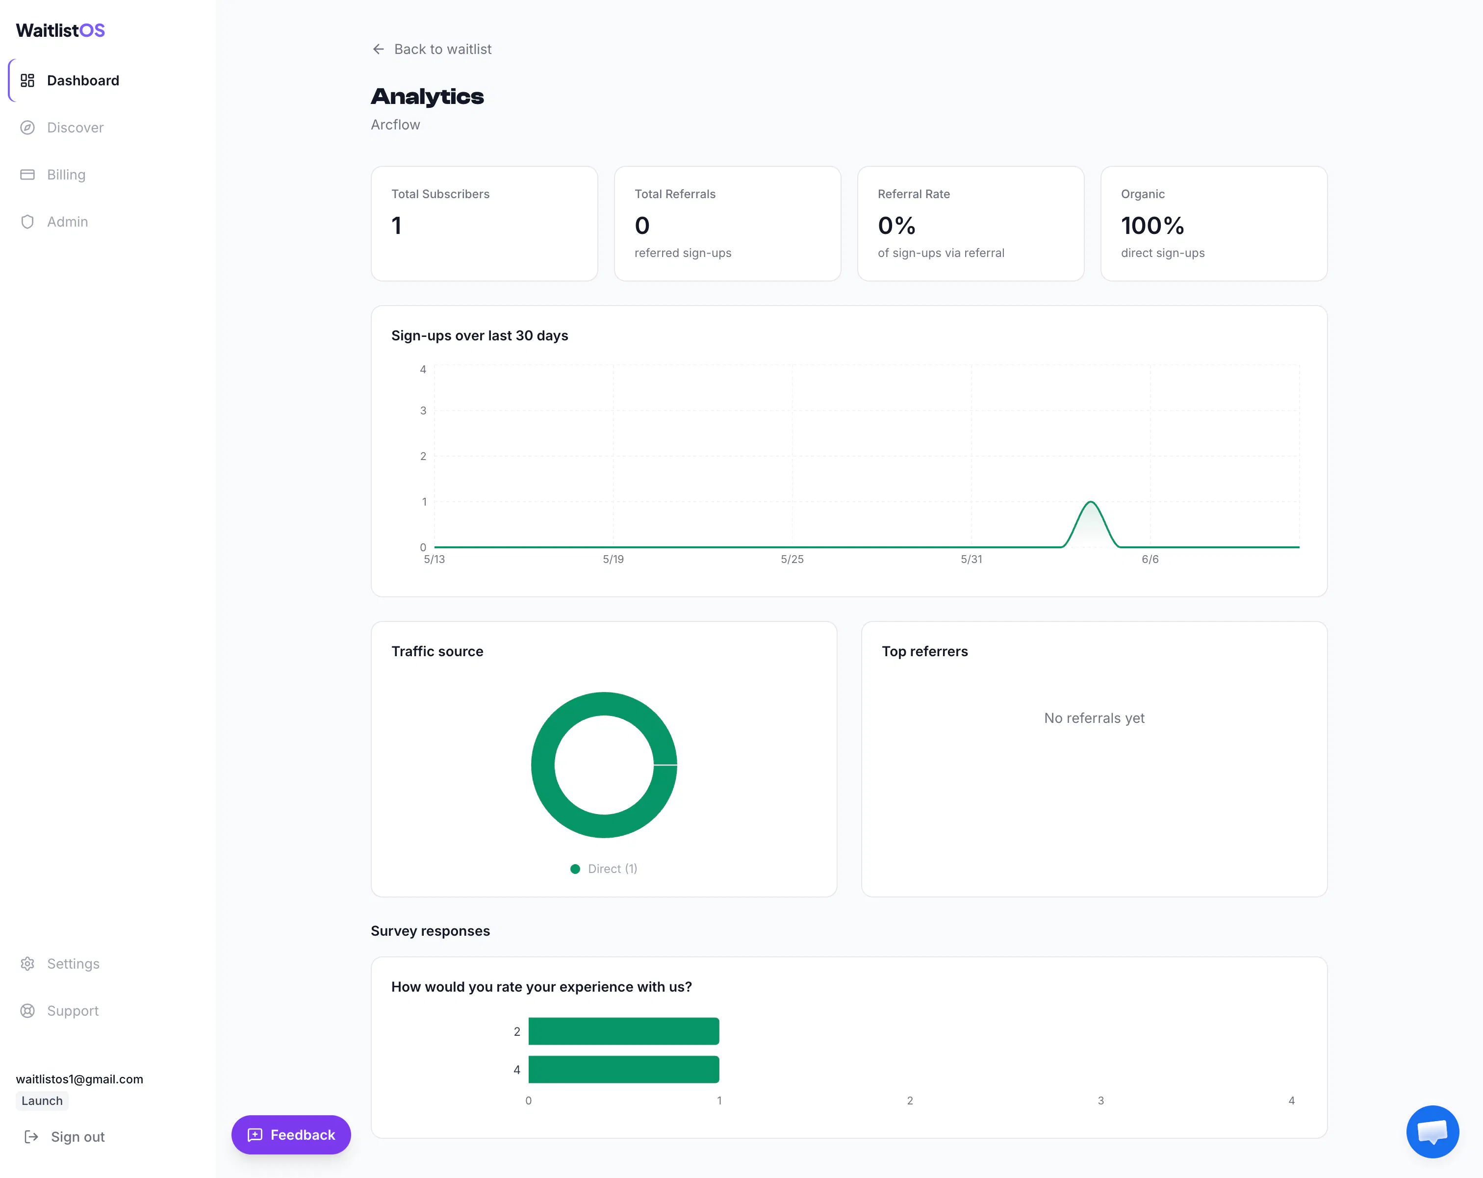Click the Top referrers heading
1483x1178 pixels.
[x=924, y=651]
